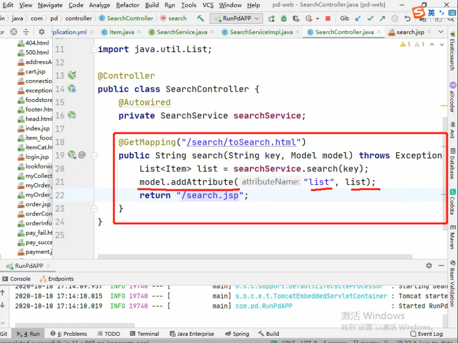Viewport: 458px width, 343px height.
Task: Show Git history clock icon
Action: pyautogui.click(x=395, y=18)
